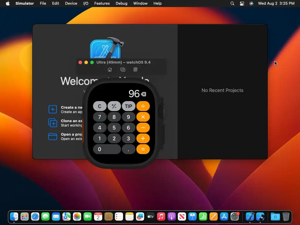The width and height of the screenshot is (300, 225).
Task: Tap the TIP key on the calculator
Action: coord(129,106)
